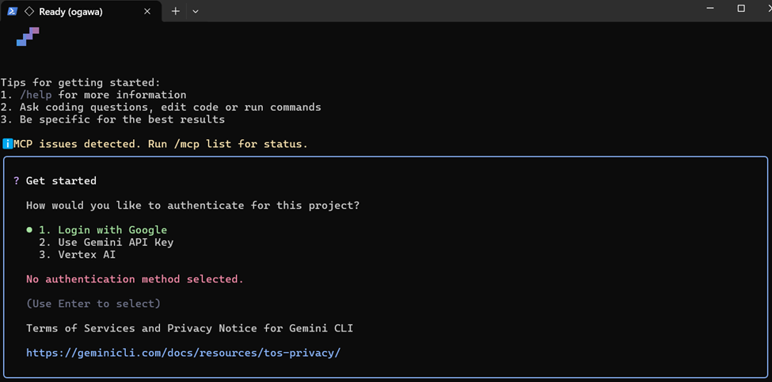Click the blue info icon beside MCP issues

(x=6, y=144)
